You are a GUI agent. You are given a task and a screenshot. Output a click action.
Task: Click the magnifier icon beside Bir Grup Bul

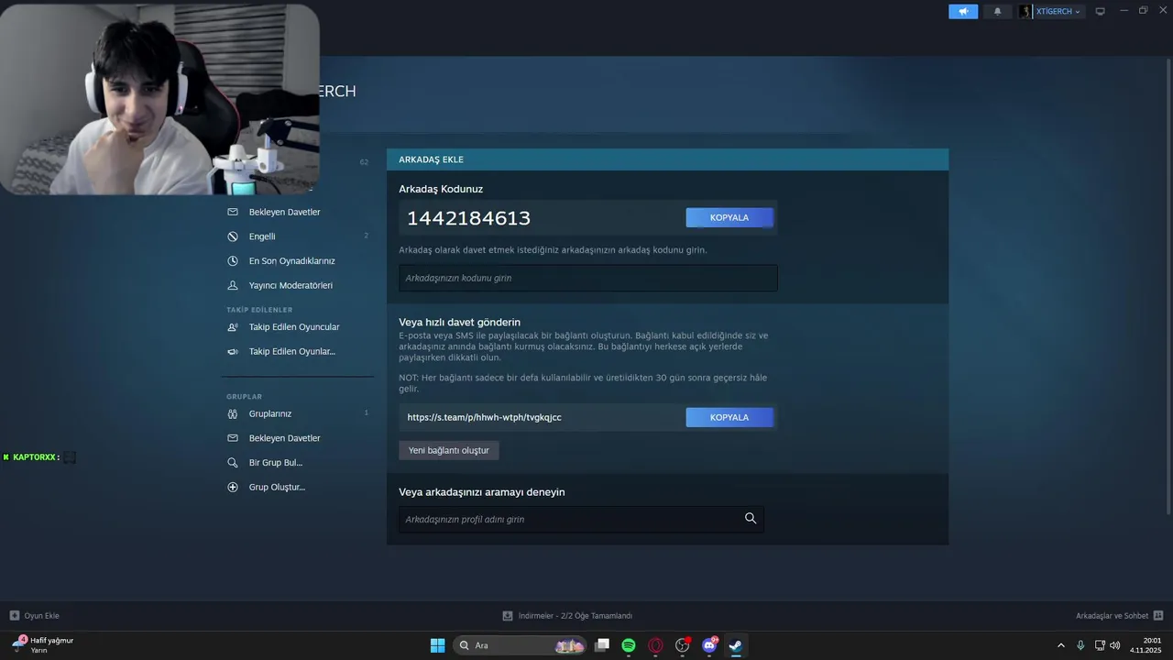233,463
